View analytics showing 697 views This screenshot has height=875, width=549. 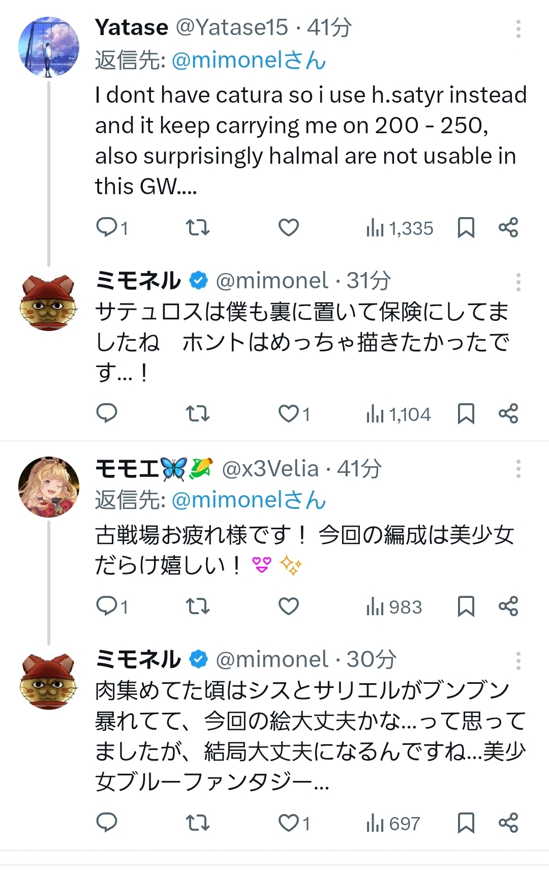(393, 823)
